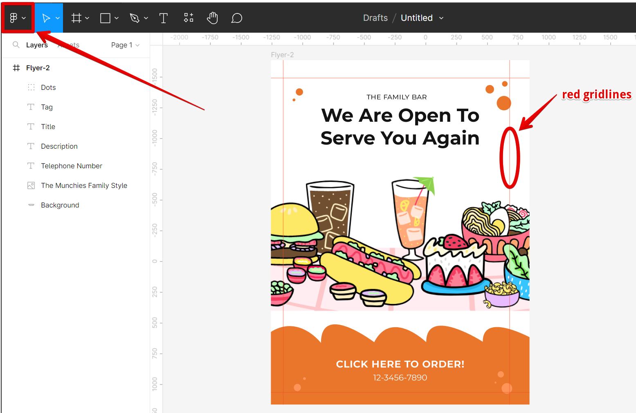636x413 pixels.
Task: Expand the shape tools dropdown arrow
Action: tap(117, 18)
